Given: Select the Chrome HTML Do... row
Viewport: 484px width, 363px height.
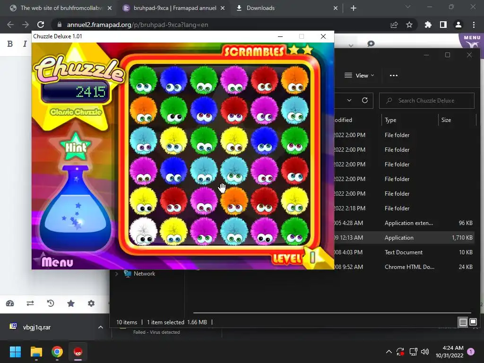Looking at the screenshot, I should point(405,267).
